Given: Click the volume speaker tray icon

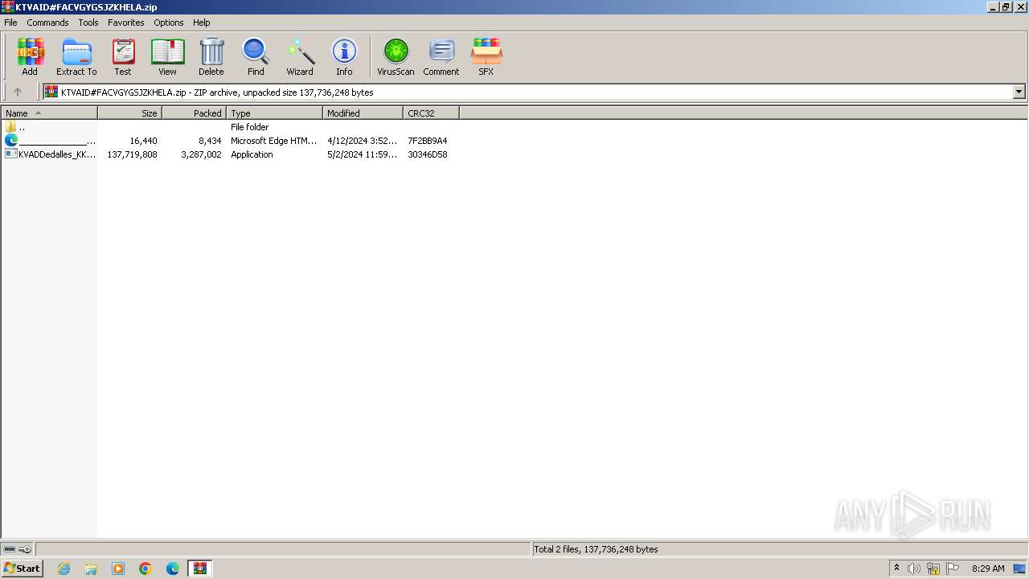Looking at the screenshot, I should pos(914,569).
